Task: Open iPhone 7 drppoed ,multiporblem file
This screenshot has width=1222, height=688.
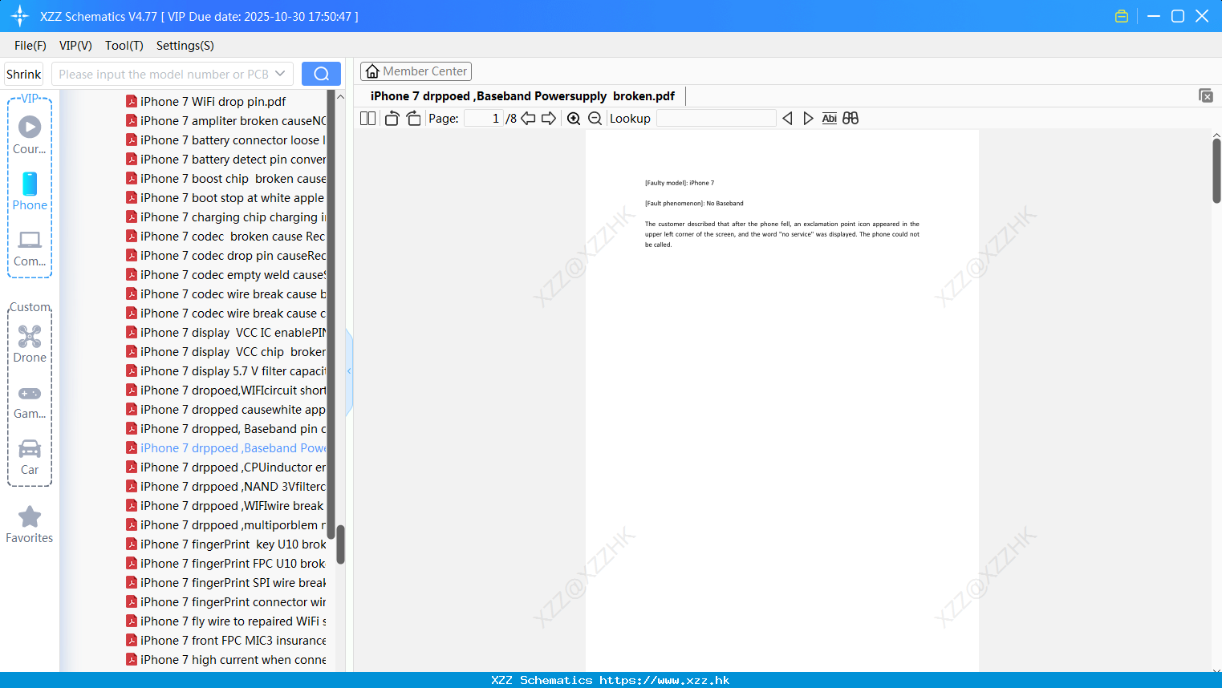Action: point(226,524)
